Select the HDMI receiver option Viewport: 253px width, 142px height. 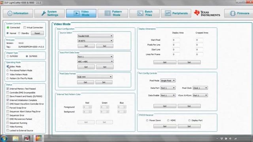pos(168,120)
